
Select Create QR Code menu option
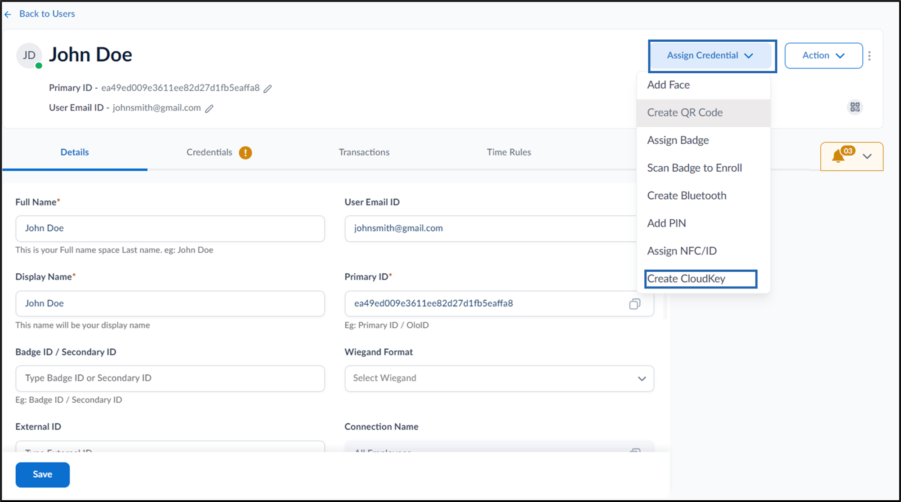click(x=703, y=113)
